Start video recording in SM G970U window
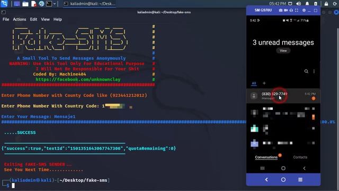Screen dimensions: 339x191 click(286, 10)
